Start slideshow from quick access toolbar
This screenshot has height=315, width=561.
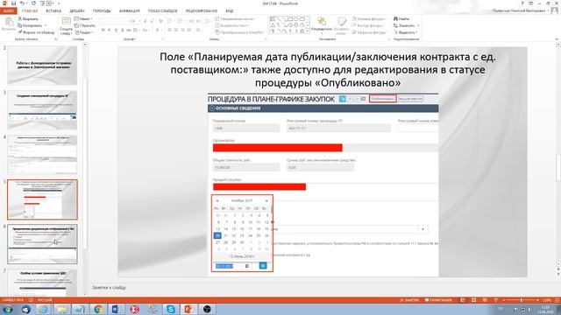click(x=42, y=3)
